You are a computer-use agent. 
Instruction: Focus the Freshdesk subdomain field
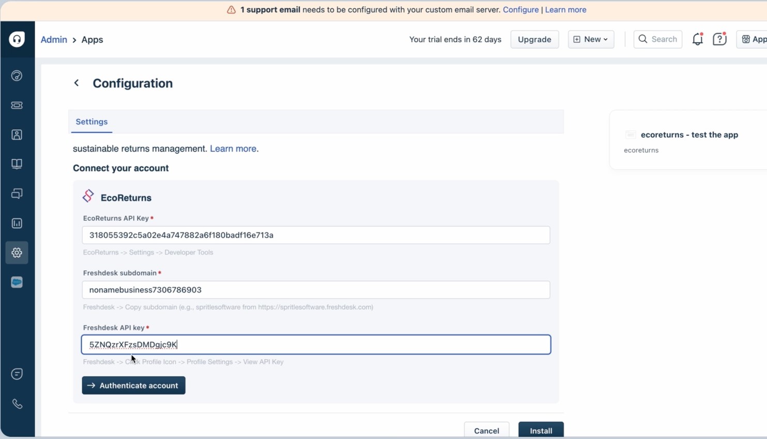pos(316,290)
